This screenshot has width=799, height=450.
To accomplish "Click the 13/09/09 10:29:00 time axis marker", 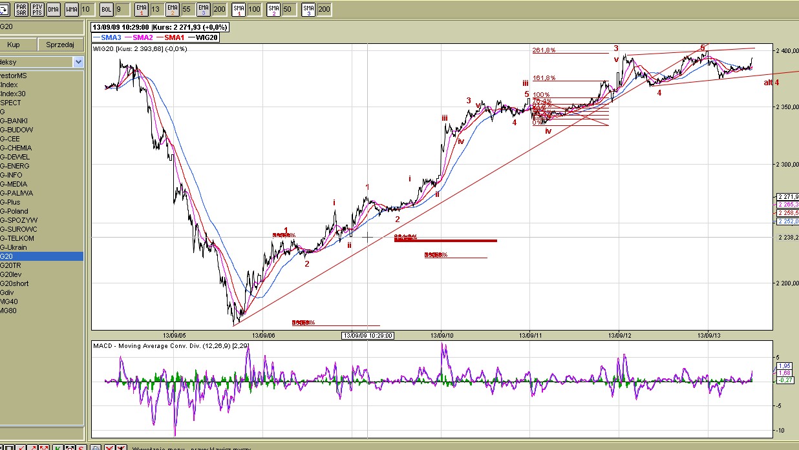I will (367, 335).
